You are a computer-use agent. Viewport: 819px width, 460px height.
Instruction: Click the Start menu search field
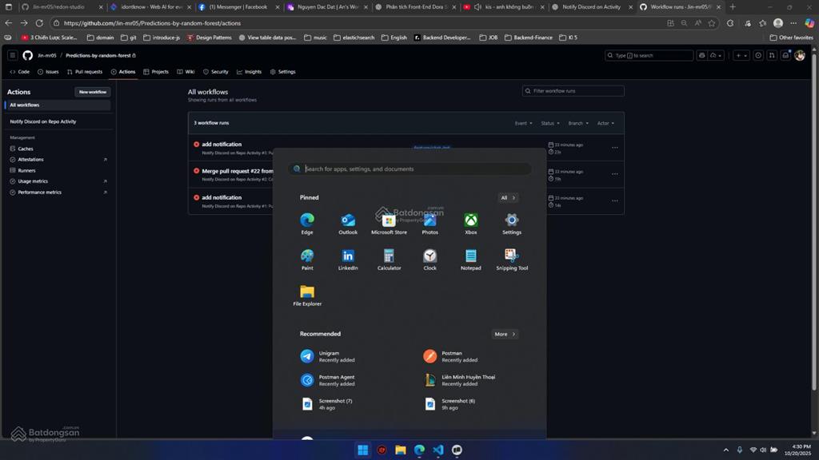click(416, 169)
